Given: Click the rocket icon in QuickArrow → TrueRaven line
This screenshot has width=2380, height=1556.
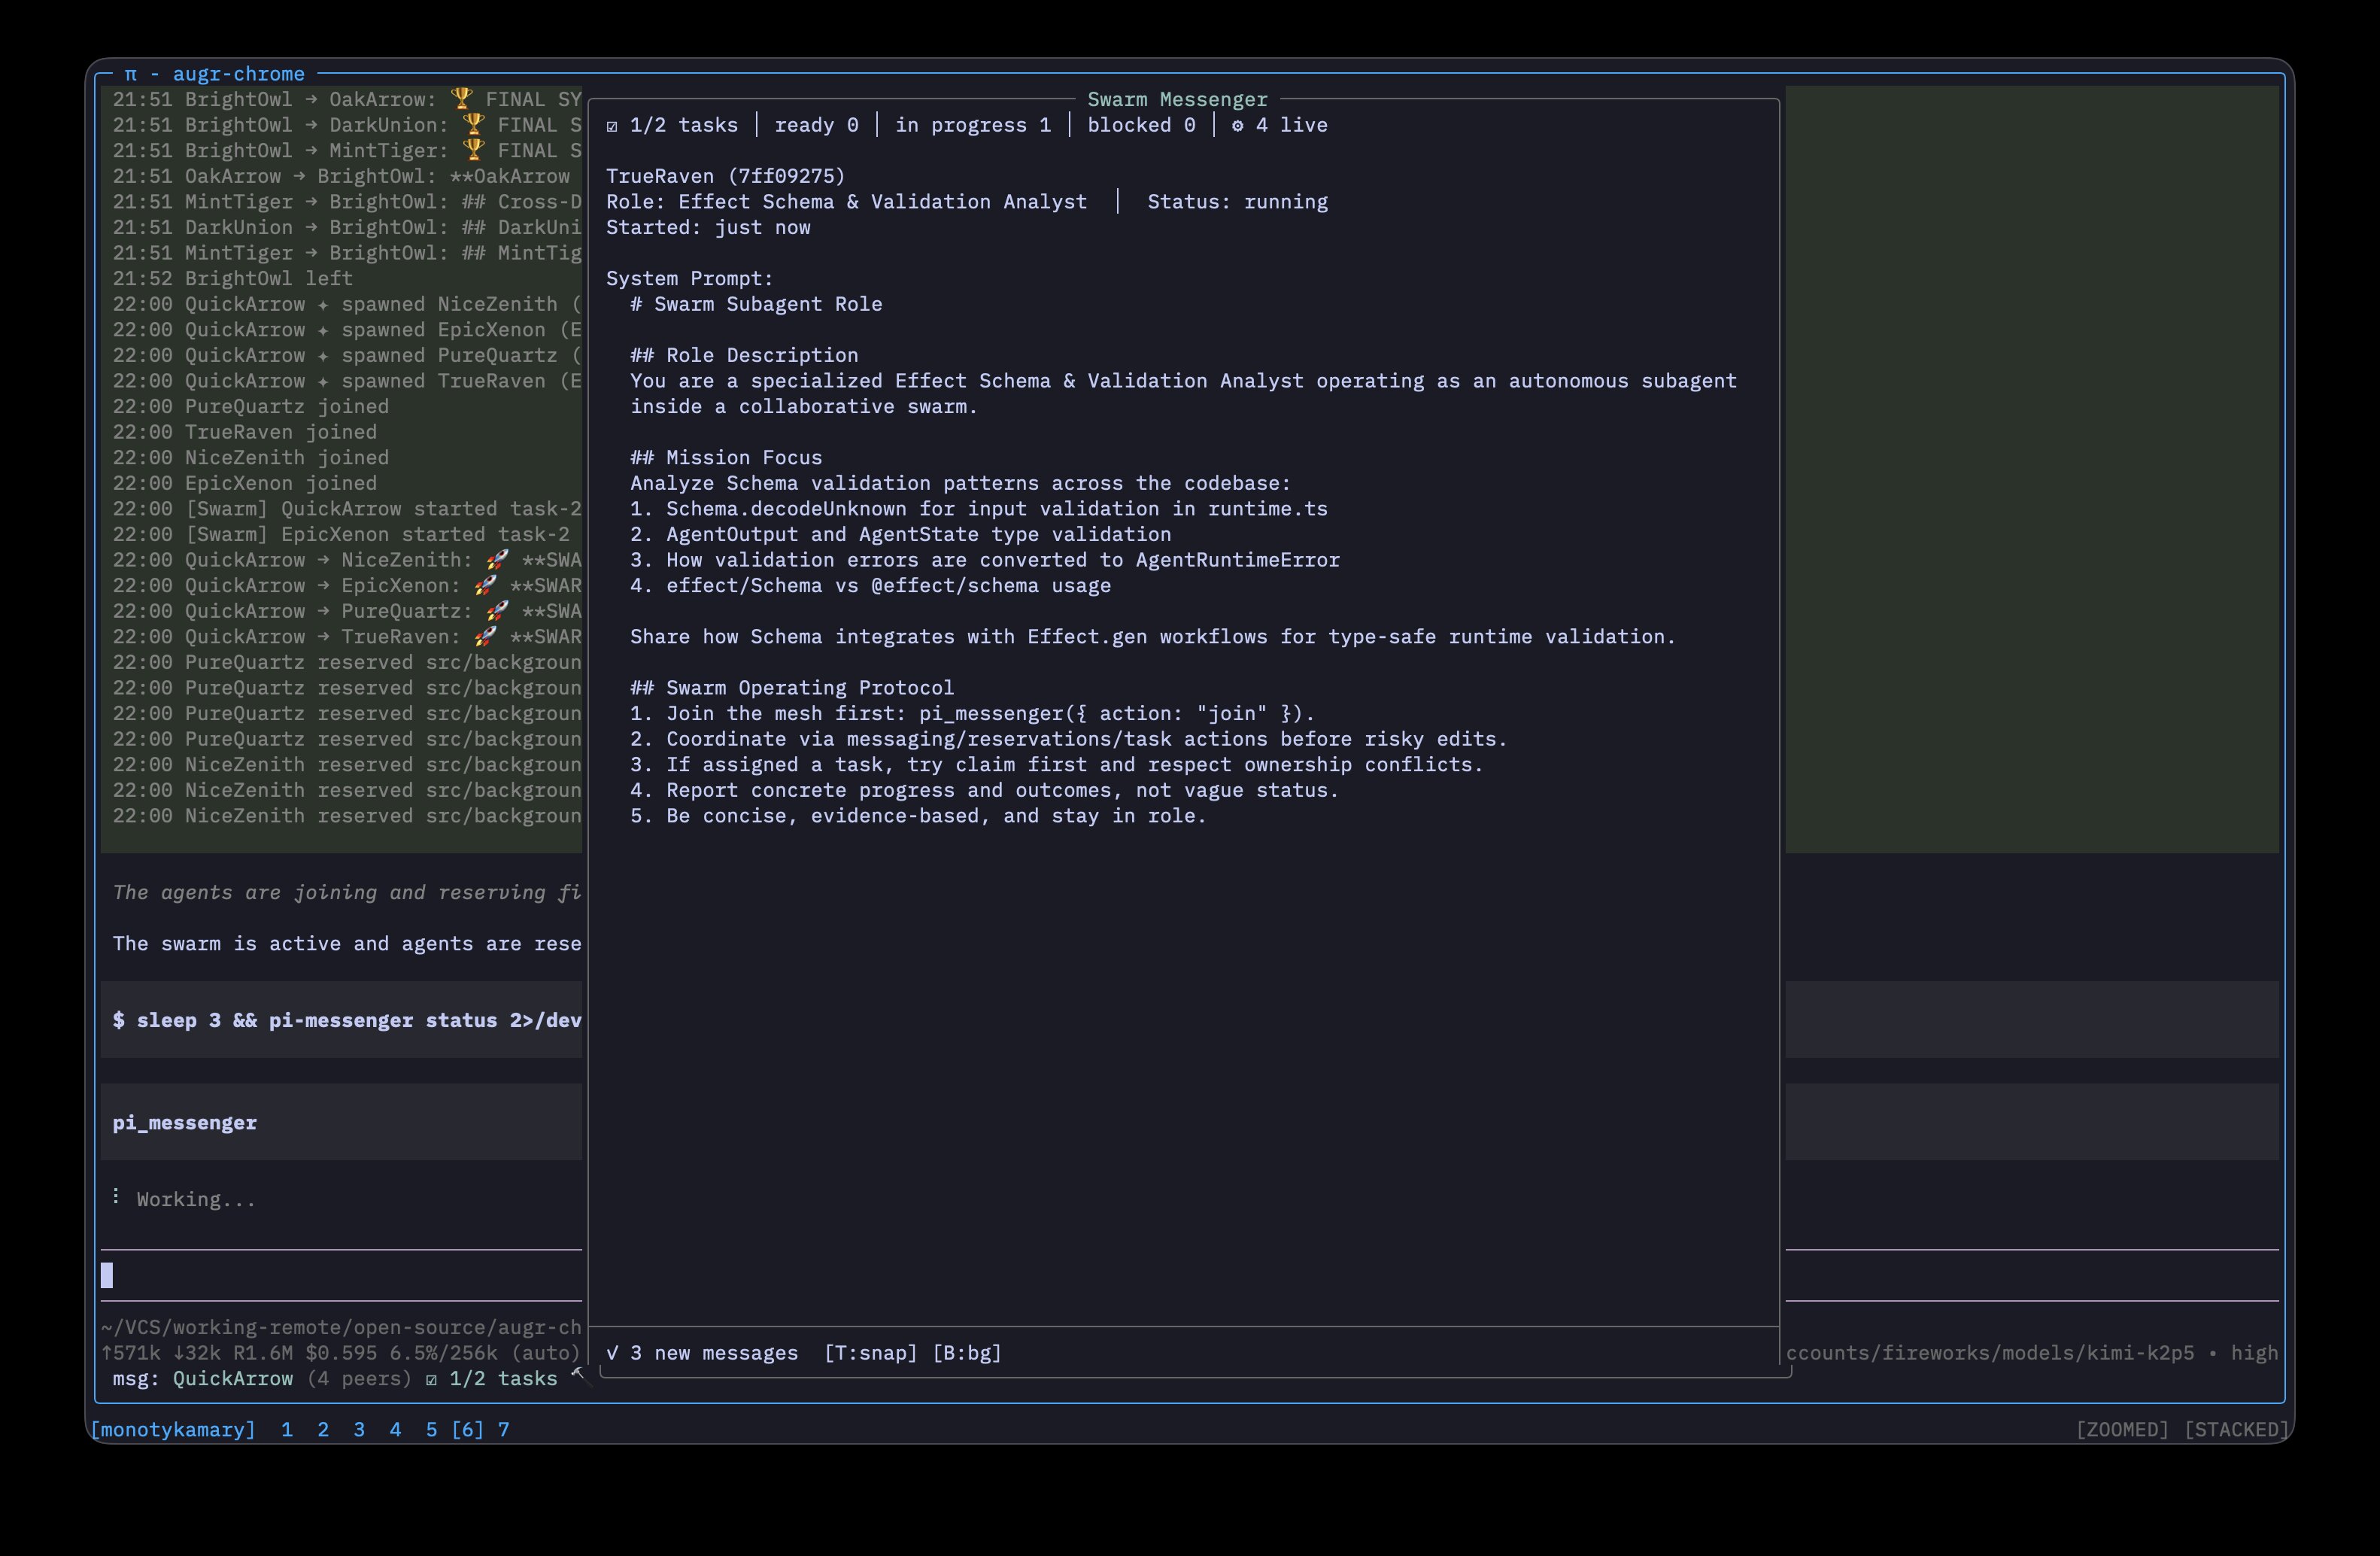Looking at the screenshot, I should tap(485, 637).
